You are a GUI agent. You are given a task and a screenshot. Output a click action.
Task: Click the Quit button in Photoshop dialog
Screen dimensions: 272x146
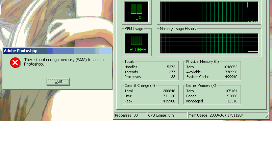coord(58,81)
